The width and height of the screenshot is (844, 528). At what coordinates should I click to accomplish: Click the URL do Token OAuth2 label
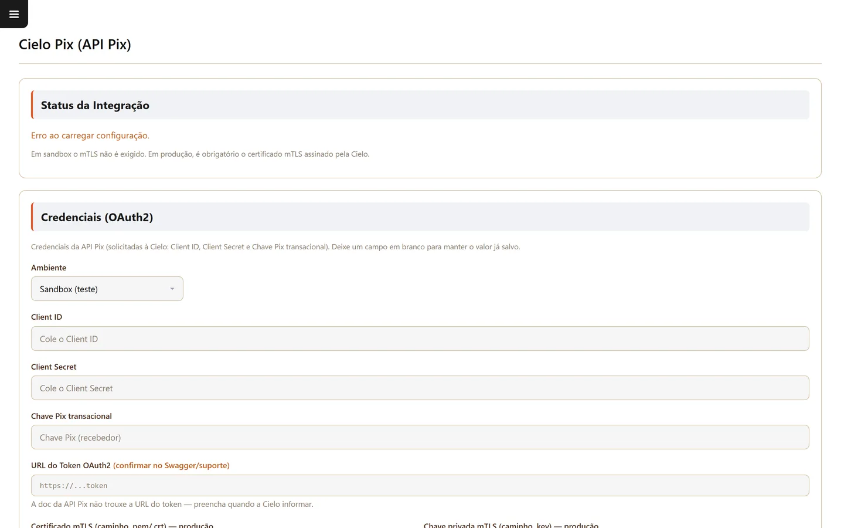click(x=71, y=465)
